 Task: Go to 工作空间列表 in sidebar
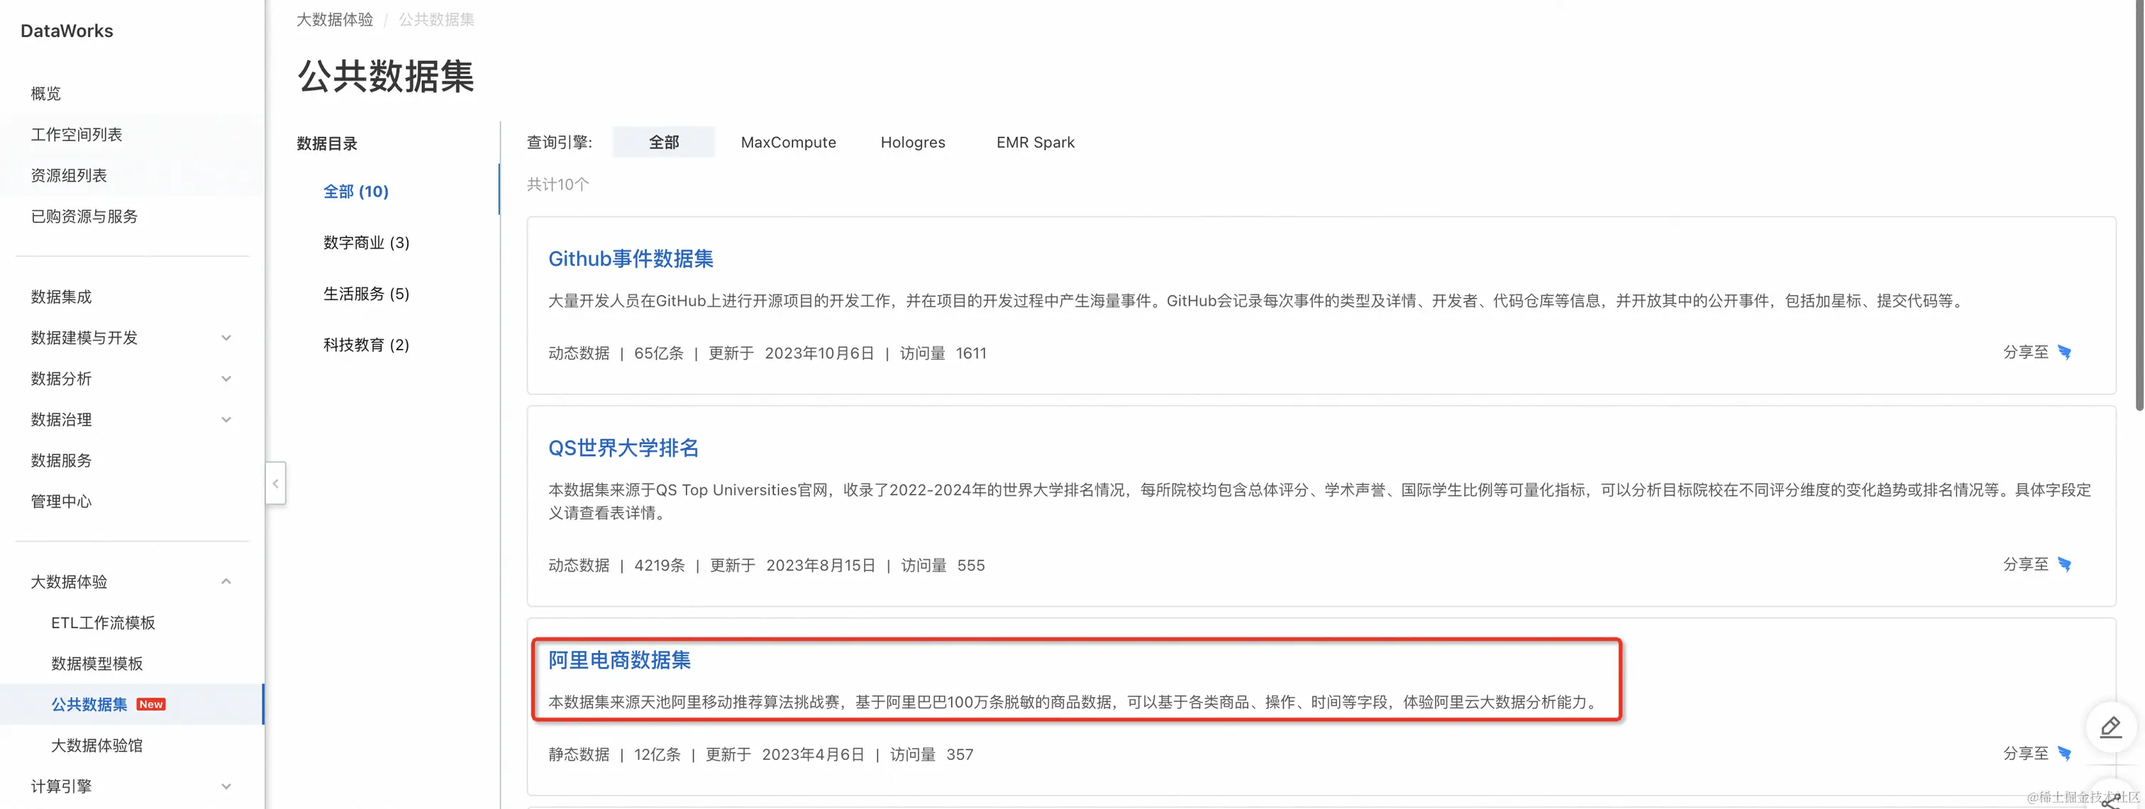tap(77, 134)
